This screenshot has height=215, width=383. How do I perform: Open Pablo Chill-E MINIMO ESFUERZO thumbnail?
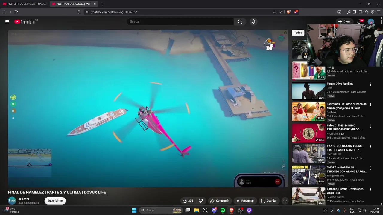click(308, 133)
